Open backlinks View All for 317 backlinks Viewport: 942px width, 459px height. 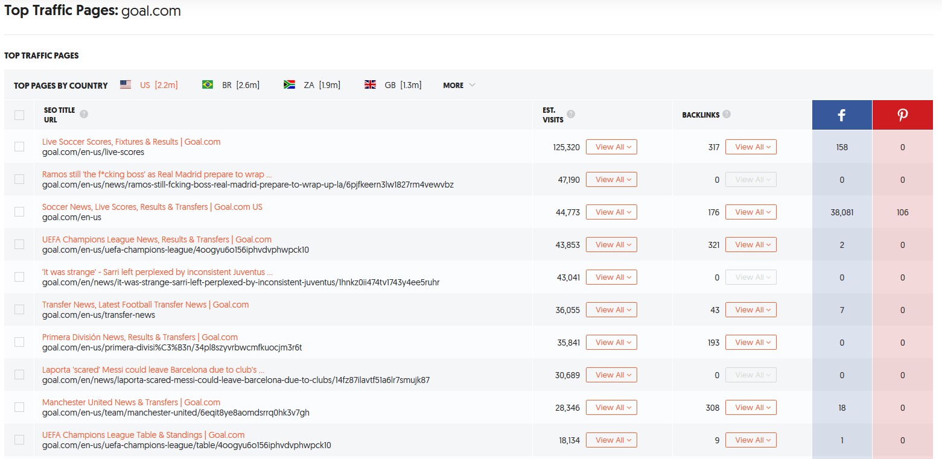[751, 147]
